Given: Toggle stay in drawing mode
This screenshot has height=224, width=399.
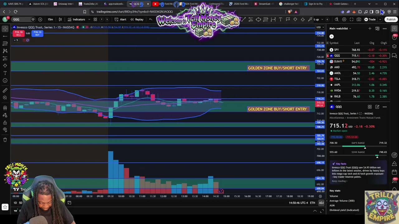Looking at the screenshot, I should point(5,115).
